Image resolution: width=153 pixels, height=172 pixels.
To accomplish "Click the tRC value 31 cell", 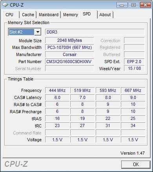I will 108,125.
